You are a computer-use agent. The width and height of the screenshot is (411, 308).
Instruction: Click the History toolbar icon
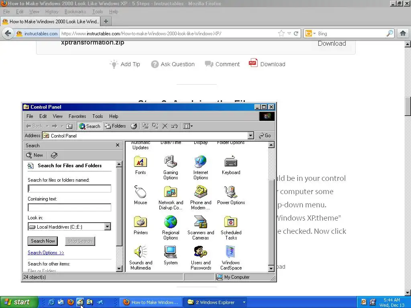134,126
